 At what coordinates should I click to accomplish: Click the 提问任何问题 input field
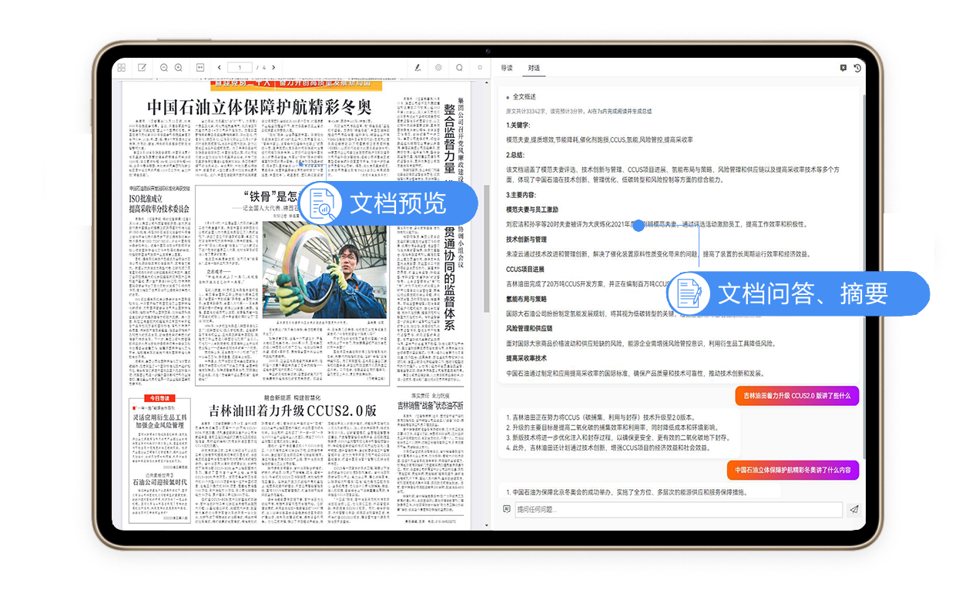[678, 509]
